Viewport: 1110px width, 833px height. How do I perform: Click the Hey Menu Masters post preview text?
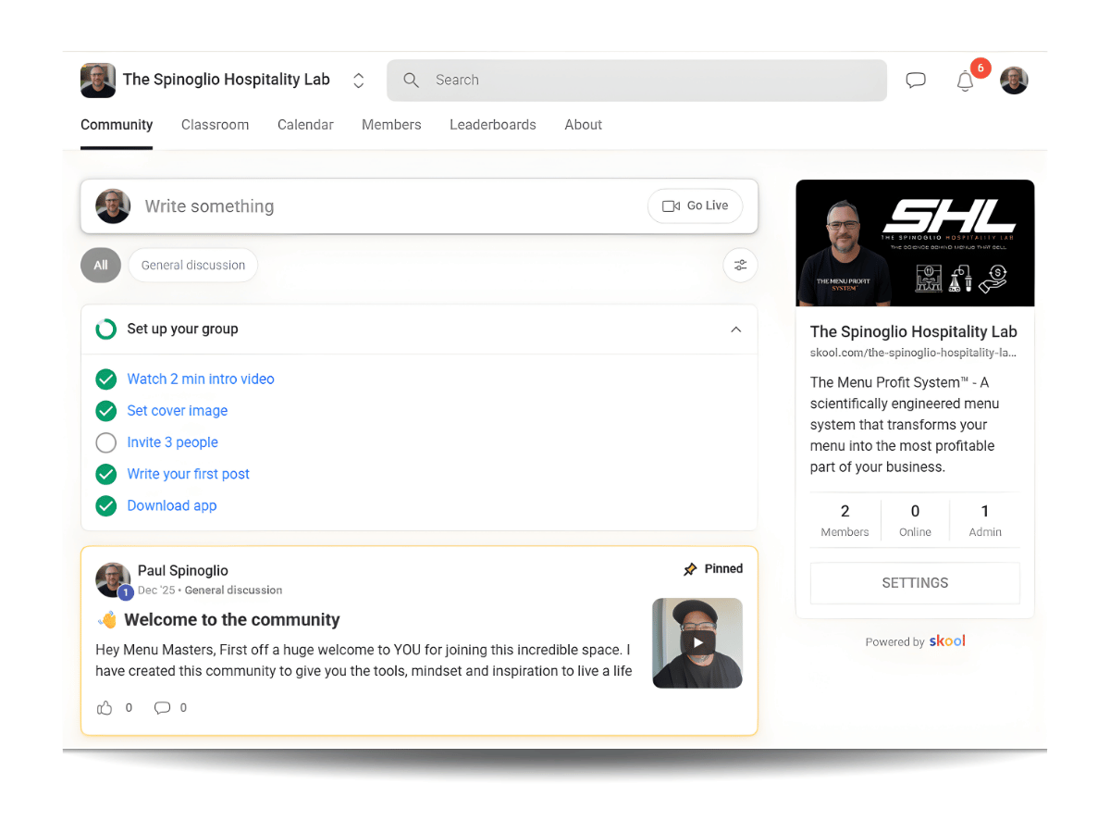(364, 660)
